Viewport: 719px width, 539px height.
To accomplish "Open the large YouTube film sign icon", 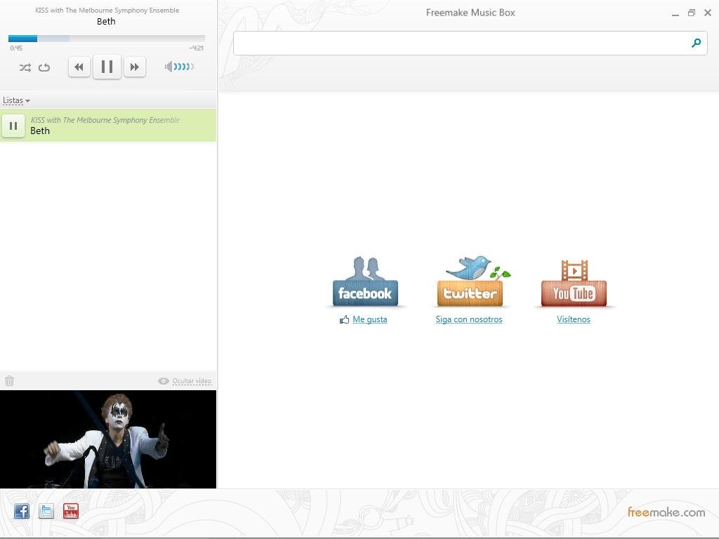I will pyautogui.click(x=574, y=283).
